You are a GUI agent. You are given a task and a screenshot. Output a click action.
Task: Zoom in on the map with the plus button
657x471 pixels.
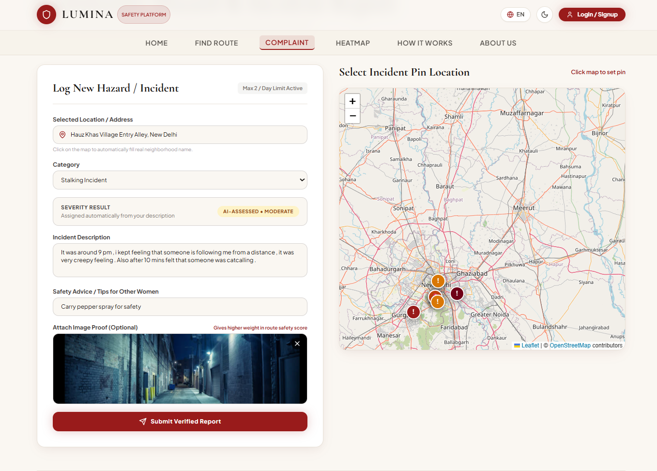[352, 101]
